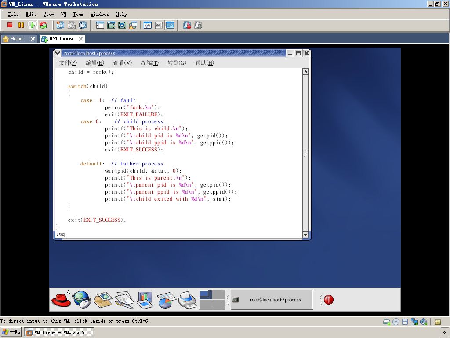Click the 'child = fork();' code line
450x338 pixels.
click(91, 72)
